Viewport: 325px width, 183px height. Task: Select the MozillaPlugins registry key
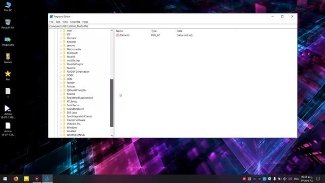point(75,65)
